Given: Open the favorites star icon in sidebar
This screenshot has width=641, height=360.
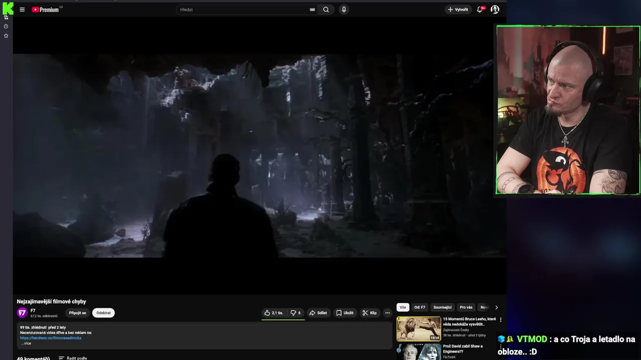Looking at the screenshot, I should [6, 36].
